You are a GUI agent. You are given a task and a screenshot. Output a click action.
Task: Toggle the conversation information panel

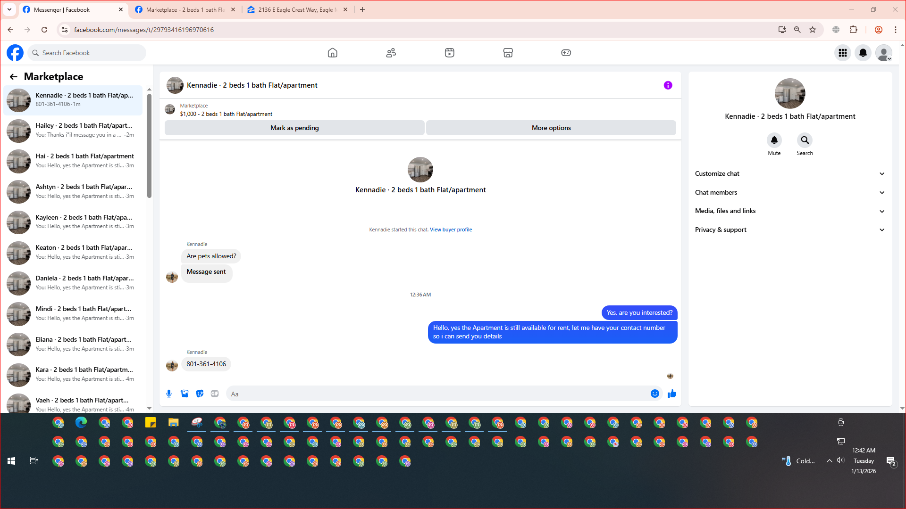pos(668,85)
